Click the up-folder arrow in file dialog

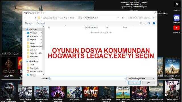(x=36, y=18)
